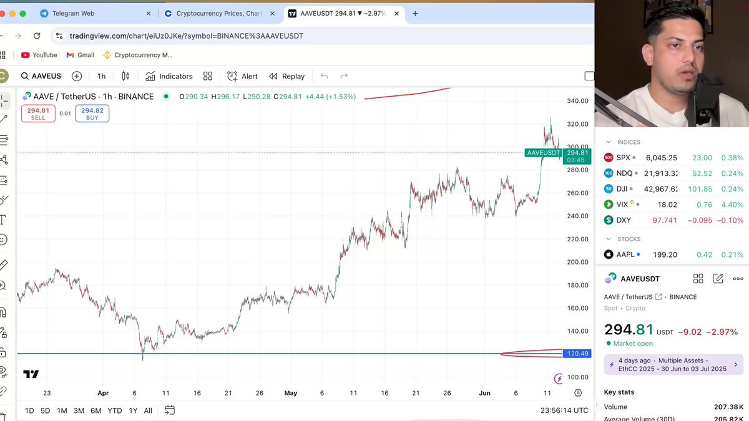This screenshot has width=749, height=421.
Task: Open the emoji and icons tool
Action: 3,240
